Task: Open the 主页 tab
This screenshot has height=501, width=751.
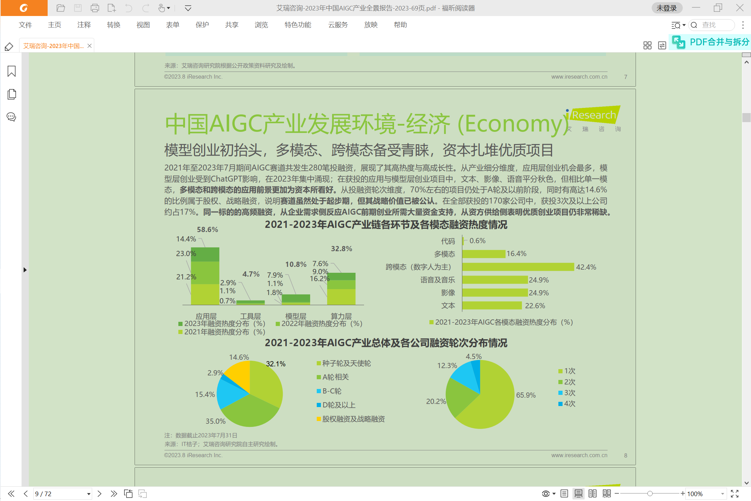Action: [55, 25]
